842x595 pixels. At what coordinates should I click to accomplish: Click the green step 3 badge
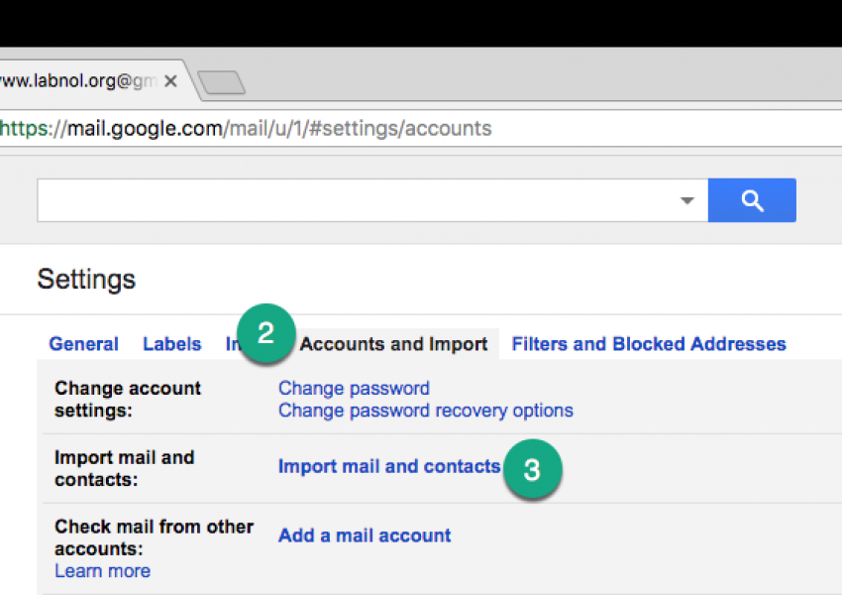532,469
